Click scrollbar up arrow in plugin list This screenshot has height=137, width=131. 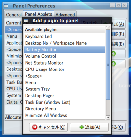point(108,28)
